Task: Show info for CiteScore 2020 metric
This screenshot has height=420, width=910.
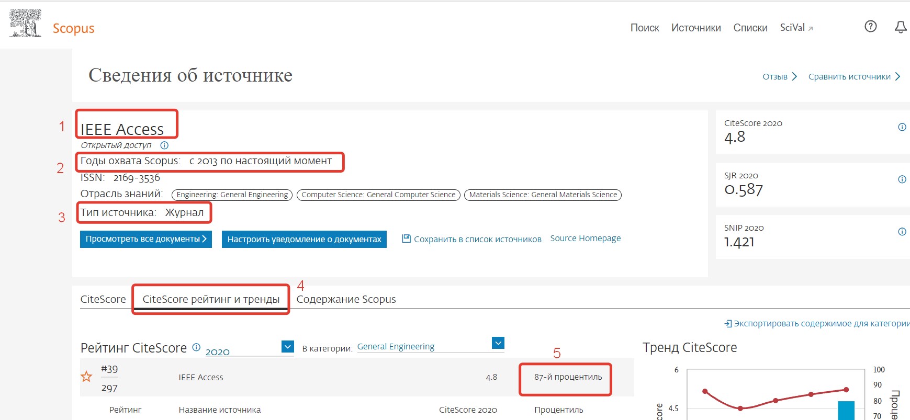Action: coord(902,127)
